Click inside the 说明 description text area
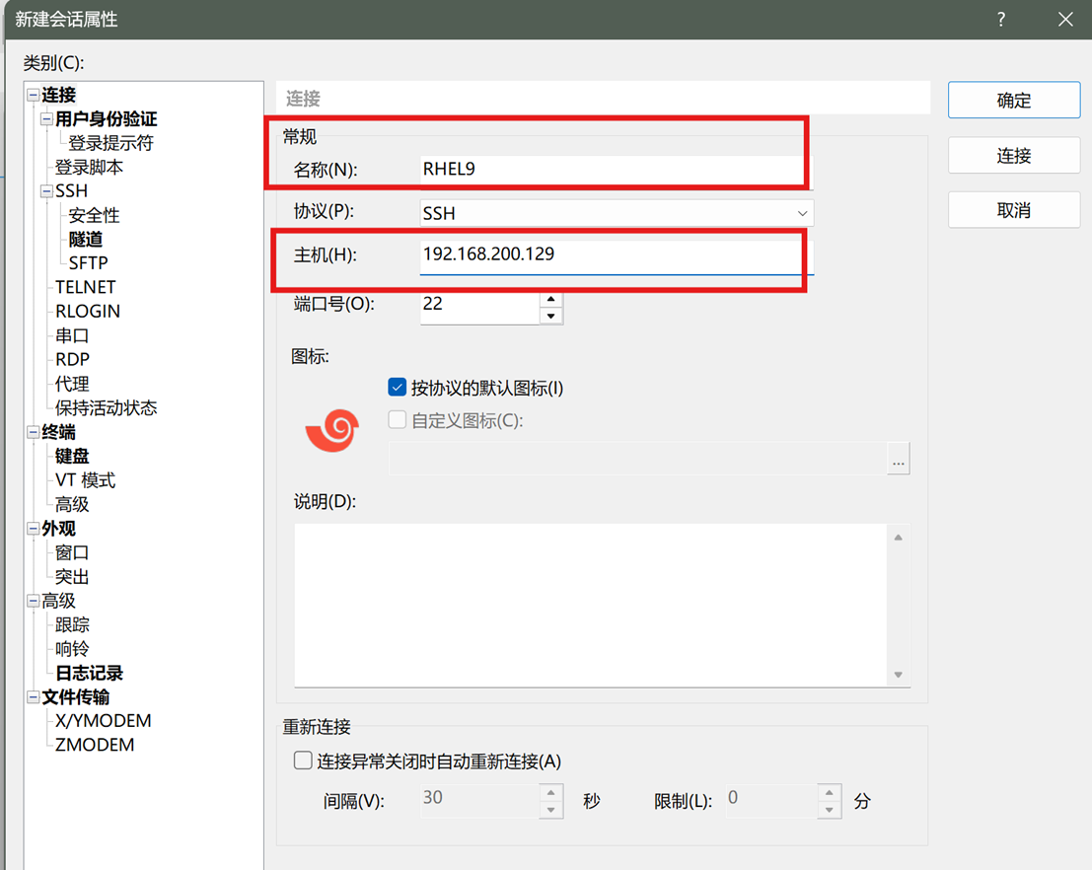1092x870 pixels. 590,606
